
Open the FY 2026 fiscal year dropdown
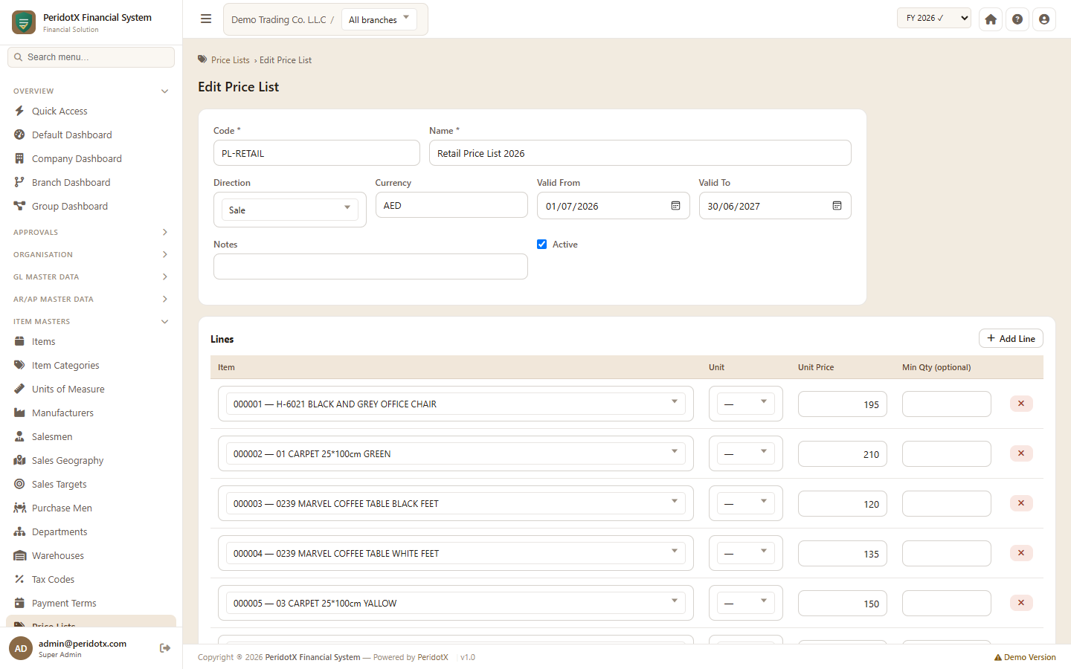[x=934, y=19]
